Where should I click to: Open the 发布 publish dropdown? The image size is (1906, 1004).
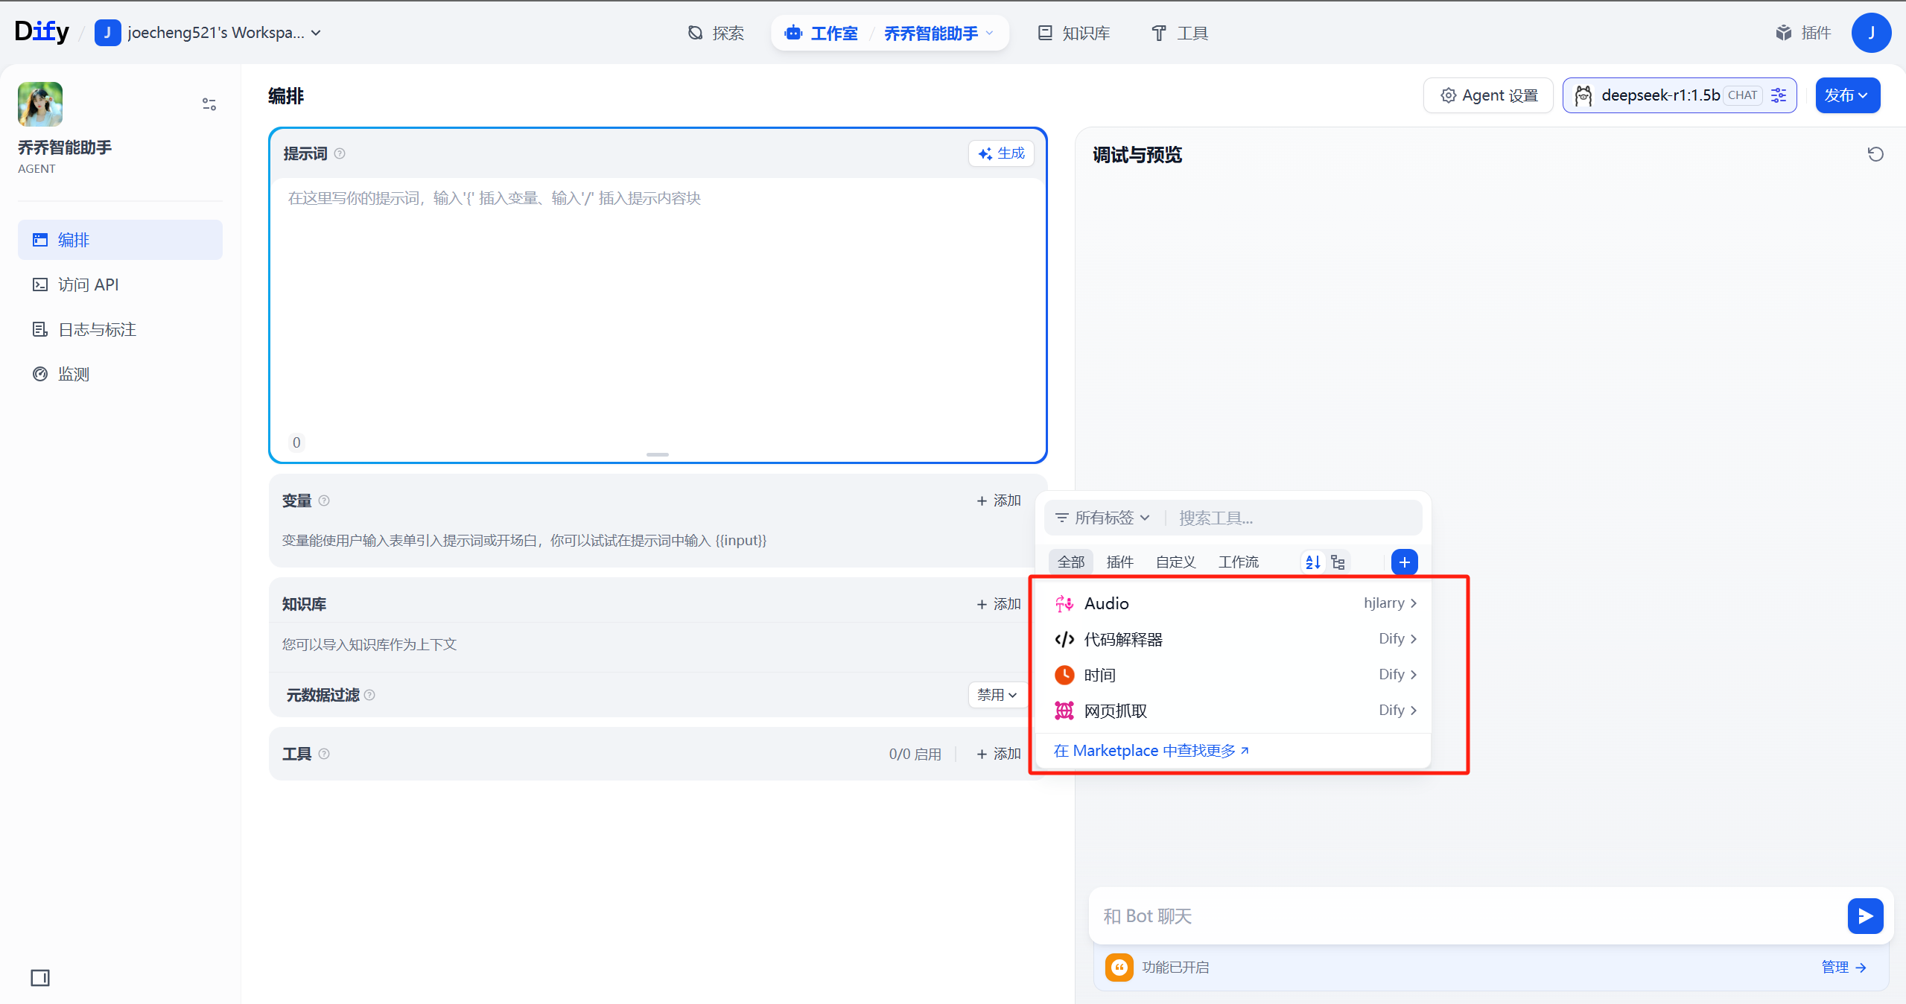(1846, 95)
